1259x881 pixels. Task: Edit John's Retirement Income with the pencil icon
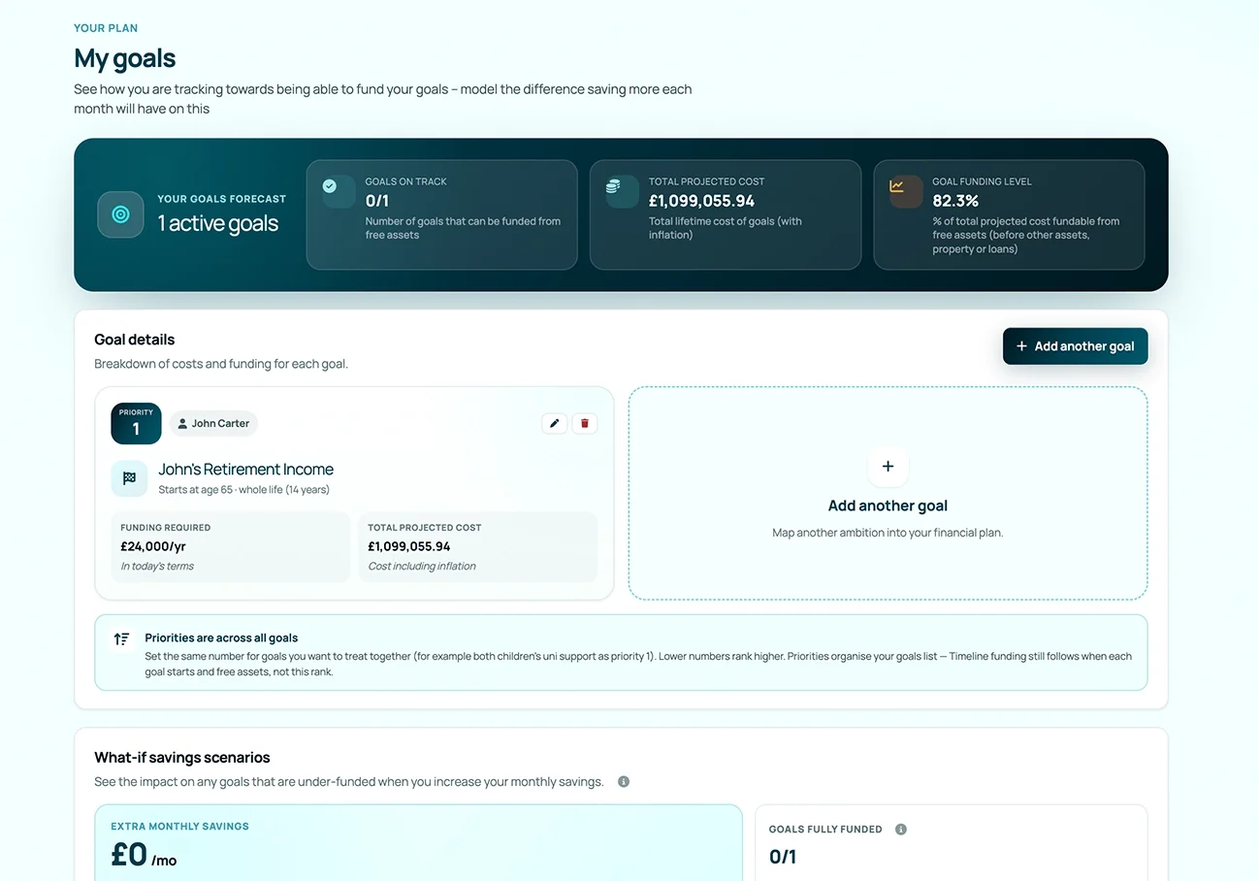[x=555, y=423]
